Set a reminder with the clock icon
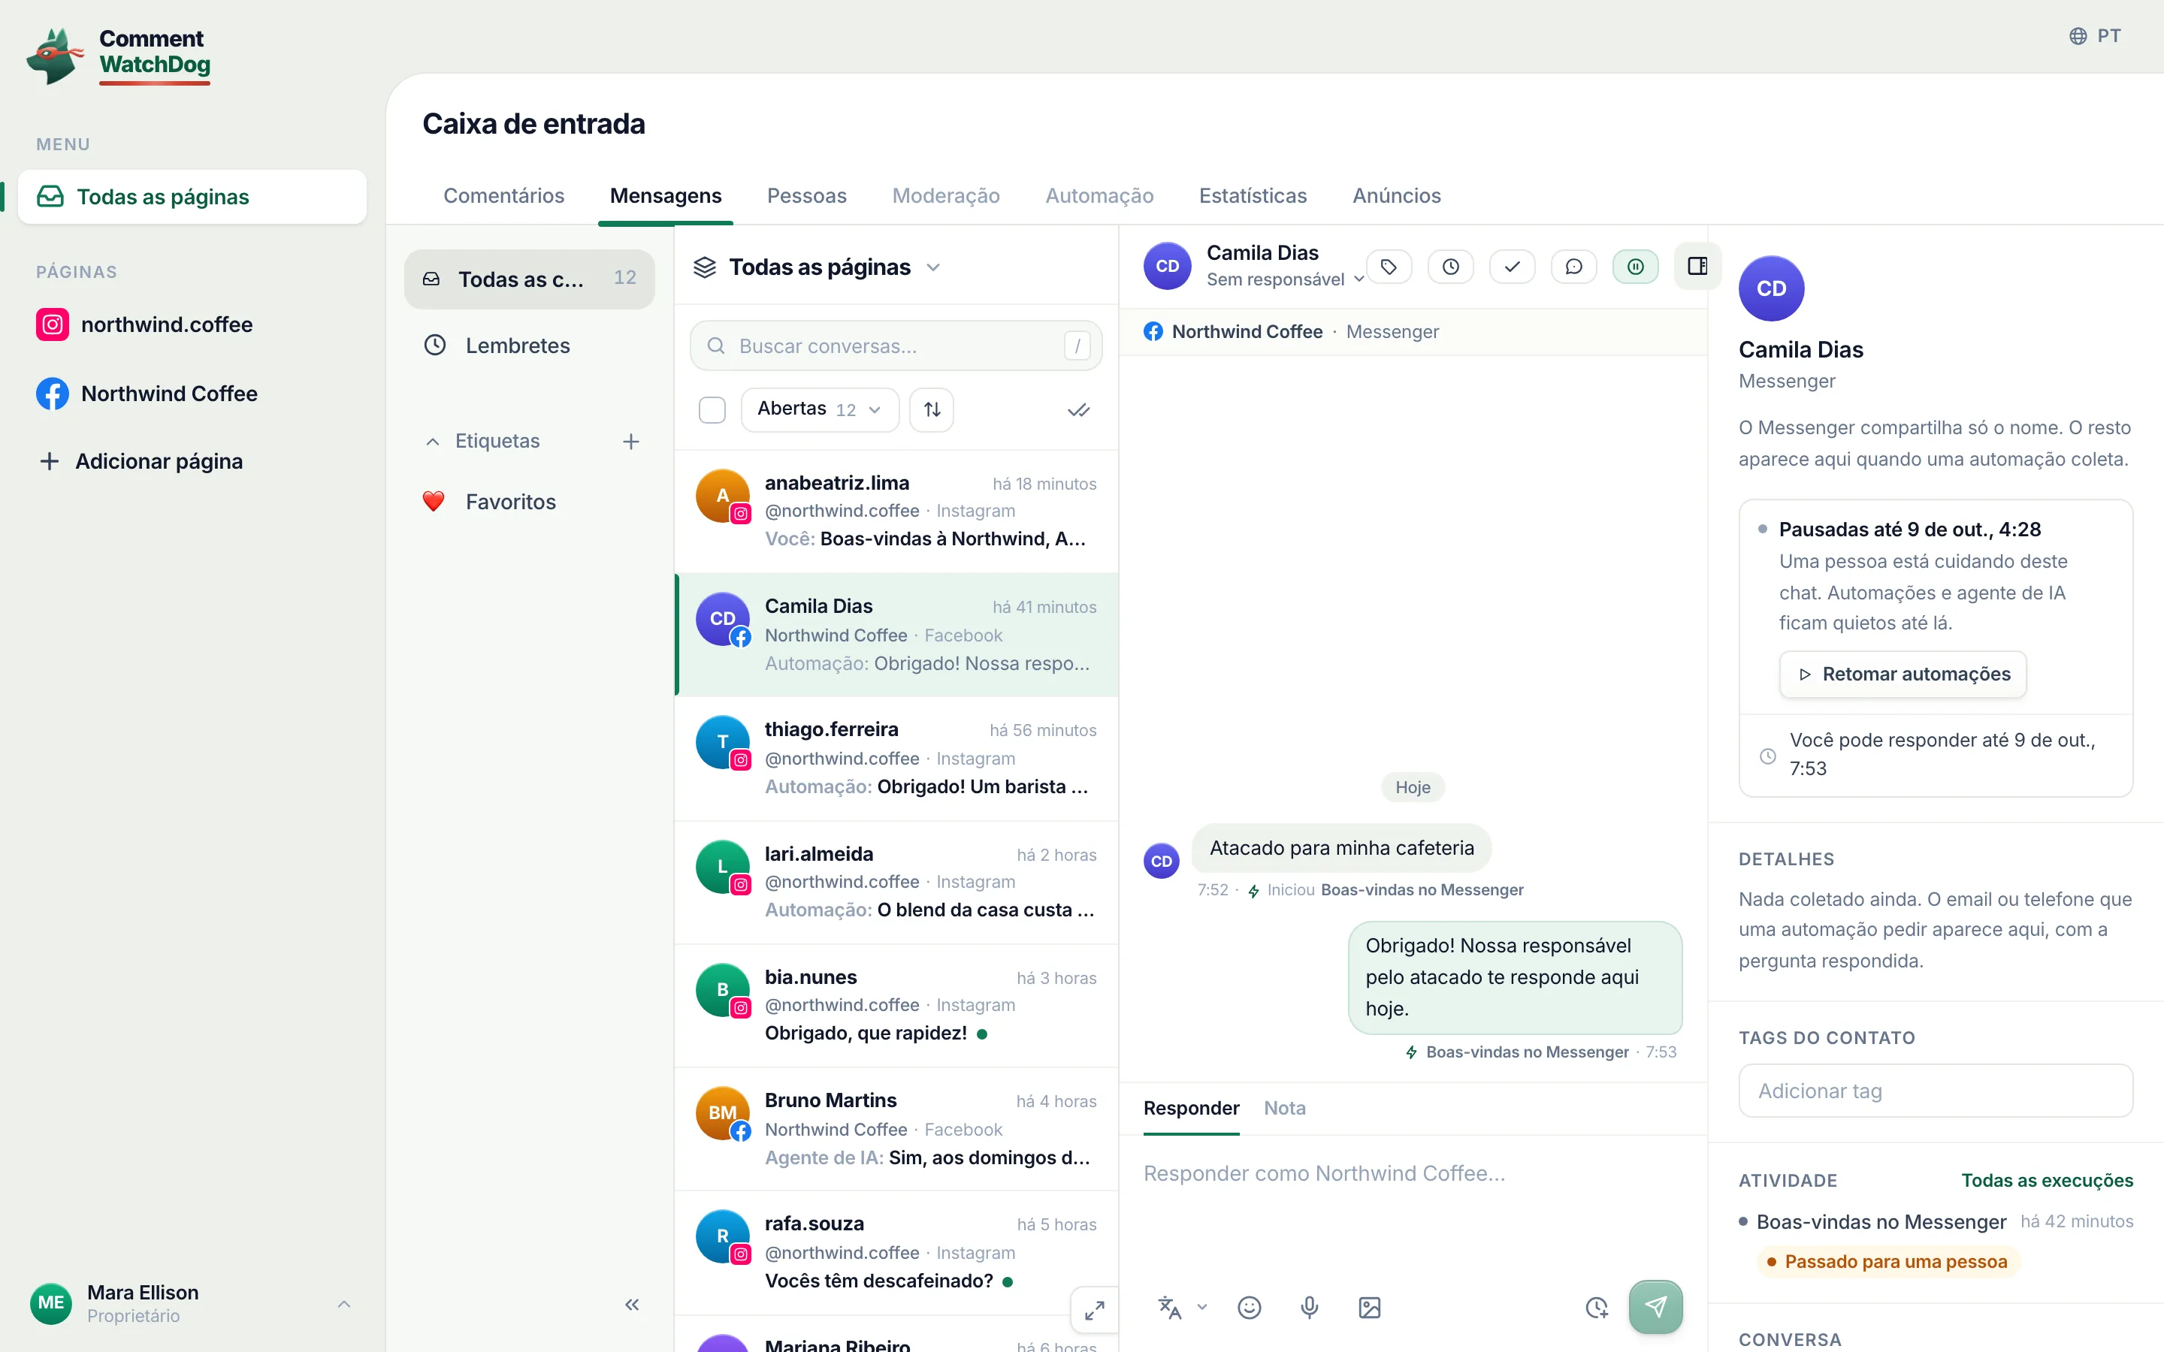 click(x=1450, y=267)
